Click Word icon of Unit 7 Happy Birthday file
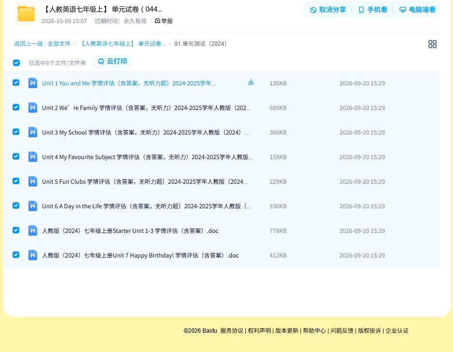 tap(33, 255)
